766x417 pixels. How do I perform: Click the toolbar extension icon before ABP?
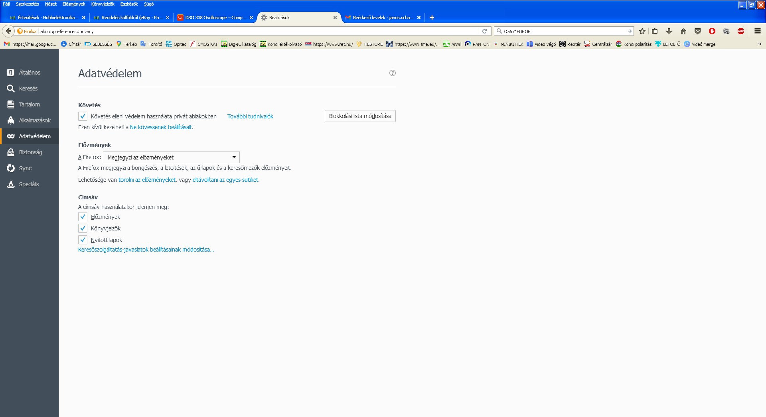pyautogui.click(x=727, y=31)
